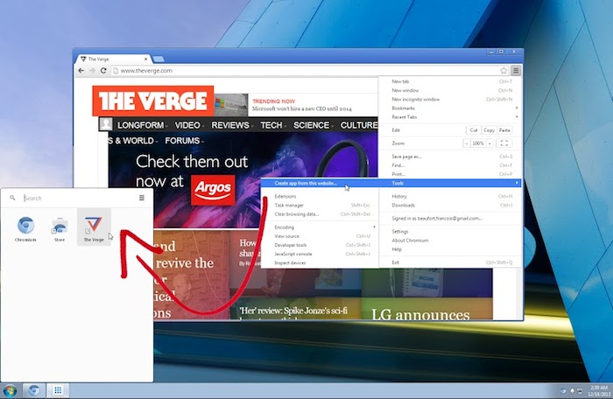Open History from the menu
The height and width of the screenshot is (399, 613).
tap(450, 196)
